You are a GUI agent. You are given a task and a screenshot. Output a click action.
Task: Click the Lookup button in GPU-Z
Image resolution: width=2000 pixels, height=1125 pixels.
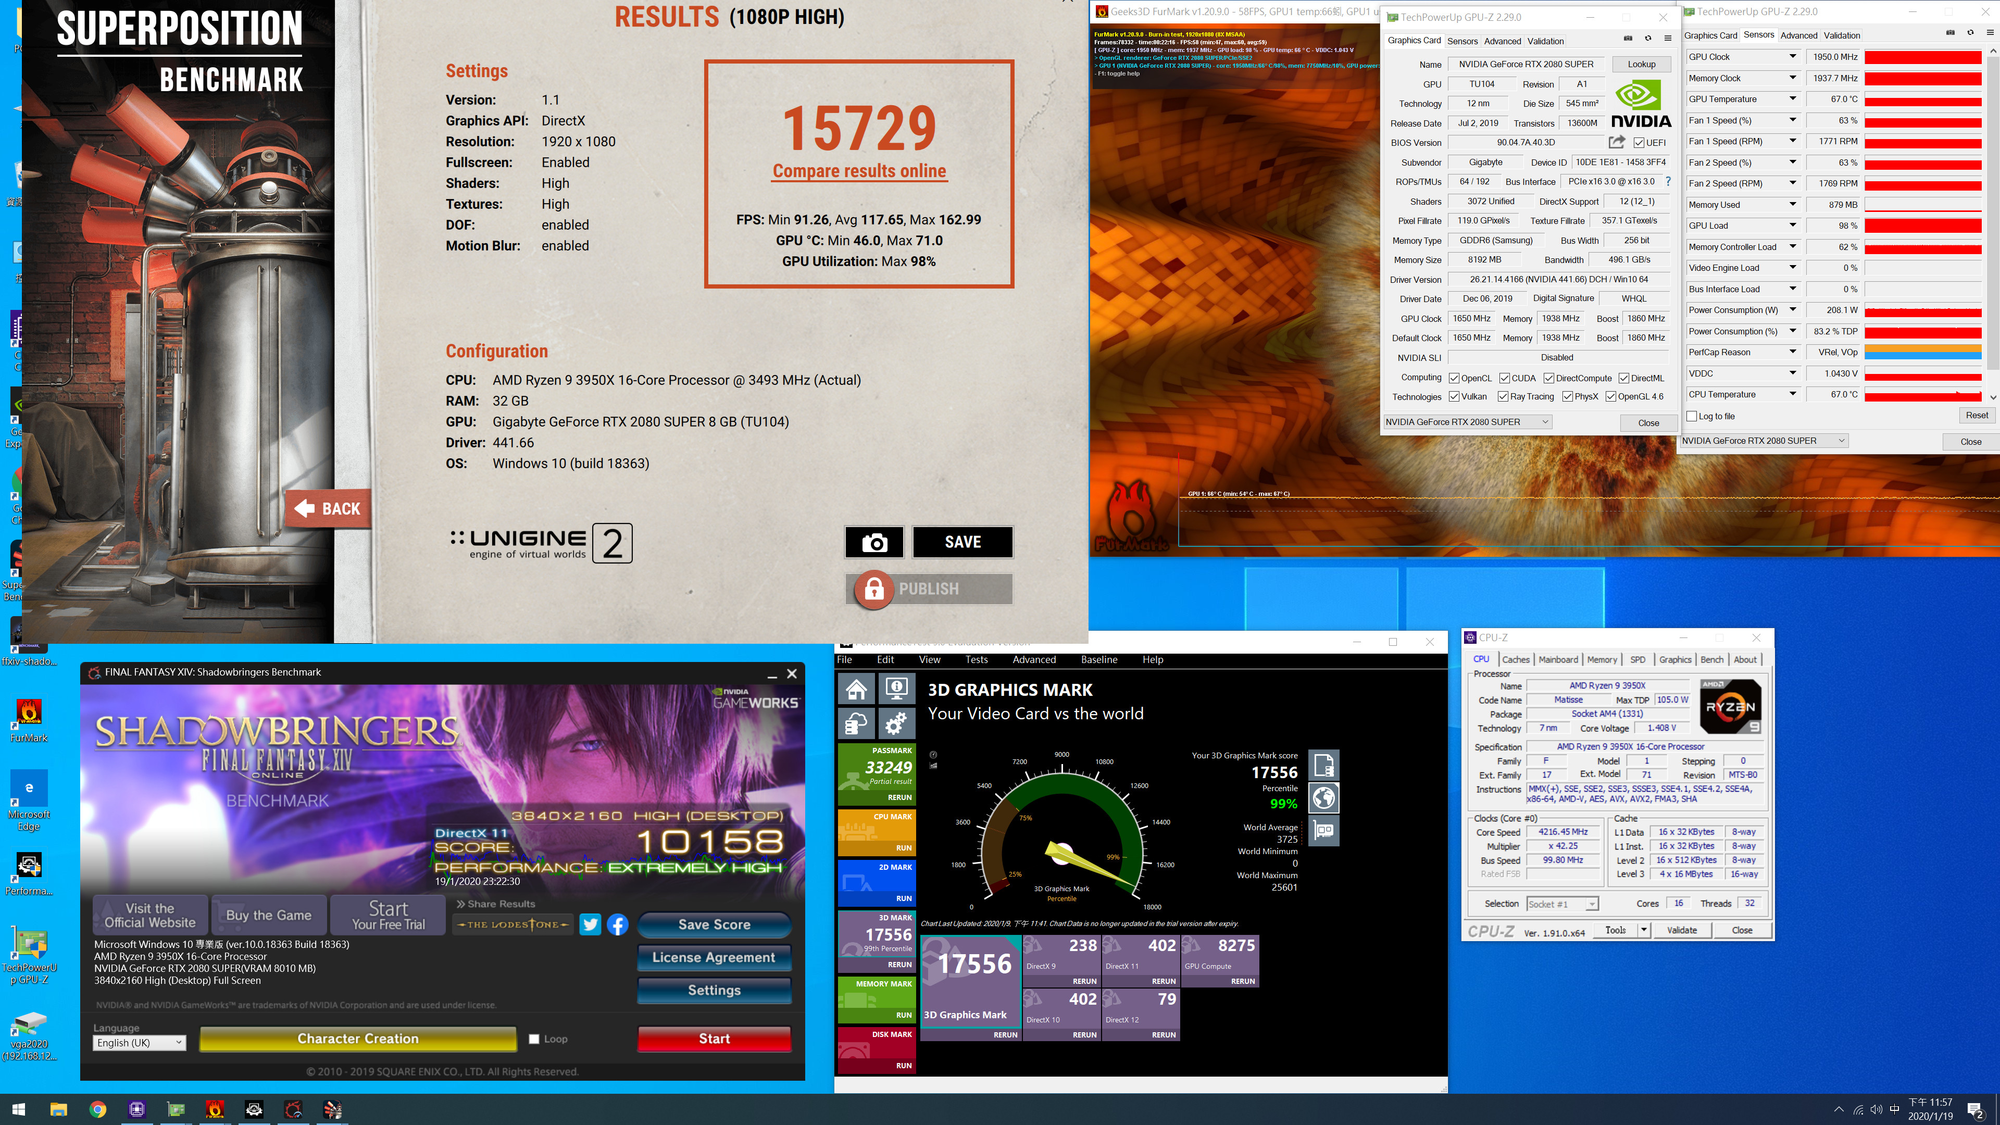click(x=1641, y=65)
